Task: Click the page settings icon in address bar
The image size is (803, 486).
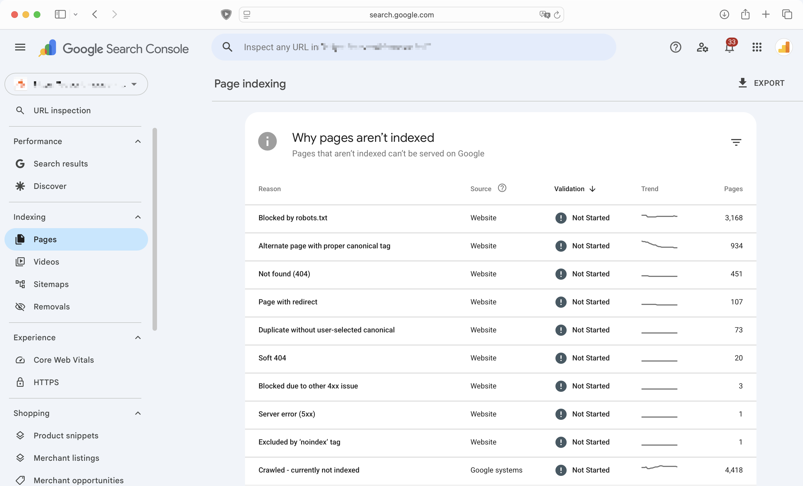Action: pos(247,15)
